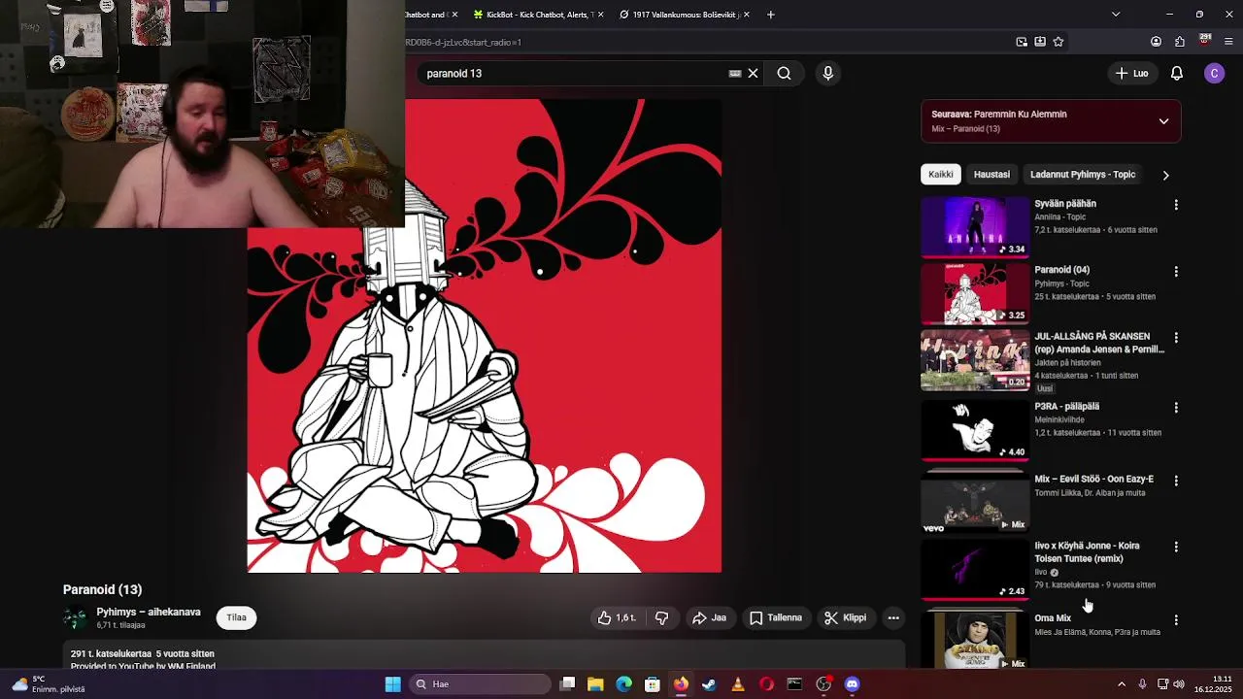Open options menu for Paranoid (04)
The image size is (1243, 699).
[1176, 272]
